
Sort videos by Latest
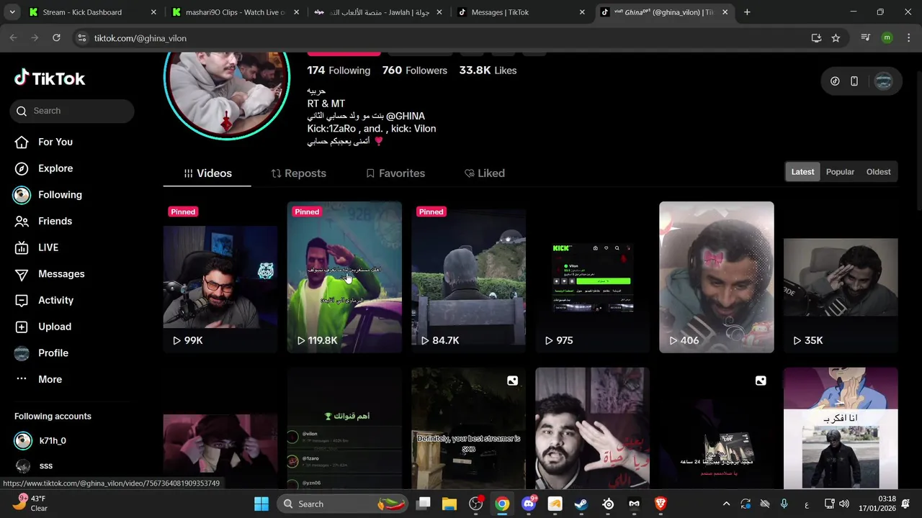802,172
